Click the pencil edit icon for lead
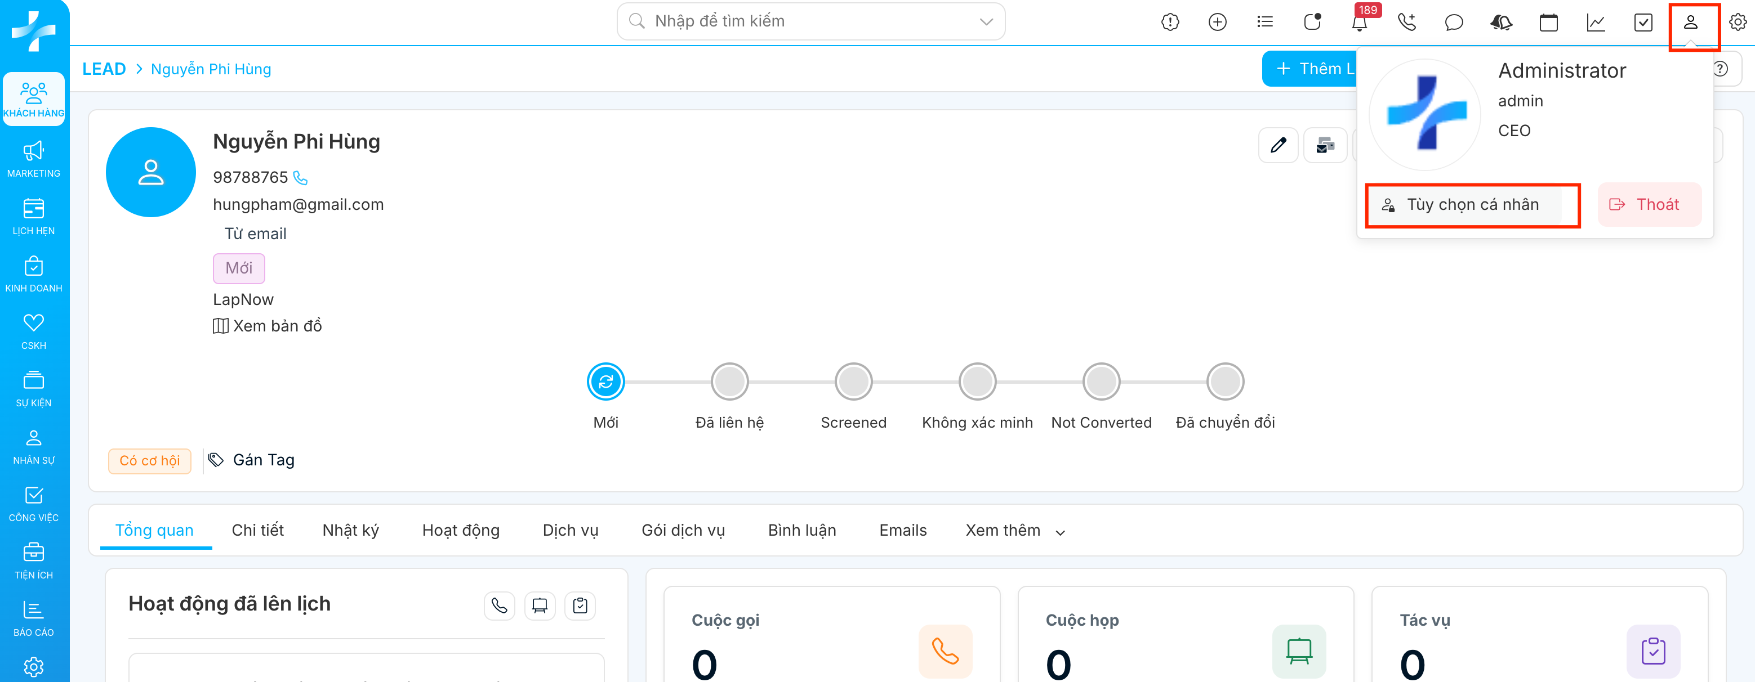Image resolution: width=1755 pixels, height=682 pixels. click(1278, 145)
